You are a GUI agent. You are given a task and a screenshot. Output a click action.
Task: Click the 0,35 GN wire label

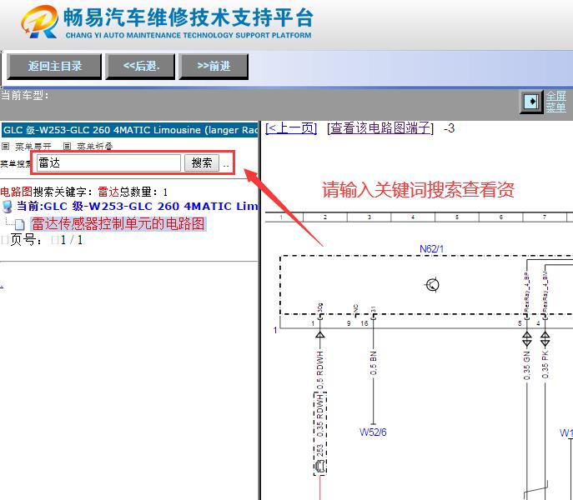526,365
